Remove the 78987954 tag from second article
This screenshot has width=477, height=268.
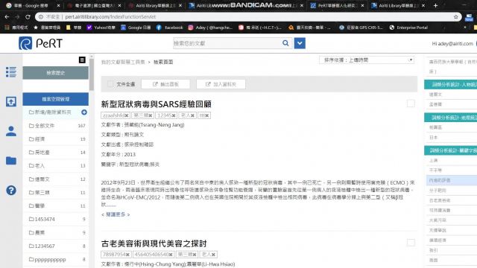click(x=127, y=255)
